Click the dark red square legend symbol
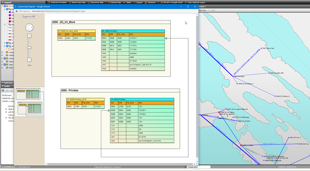 (10, 21)
